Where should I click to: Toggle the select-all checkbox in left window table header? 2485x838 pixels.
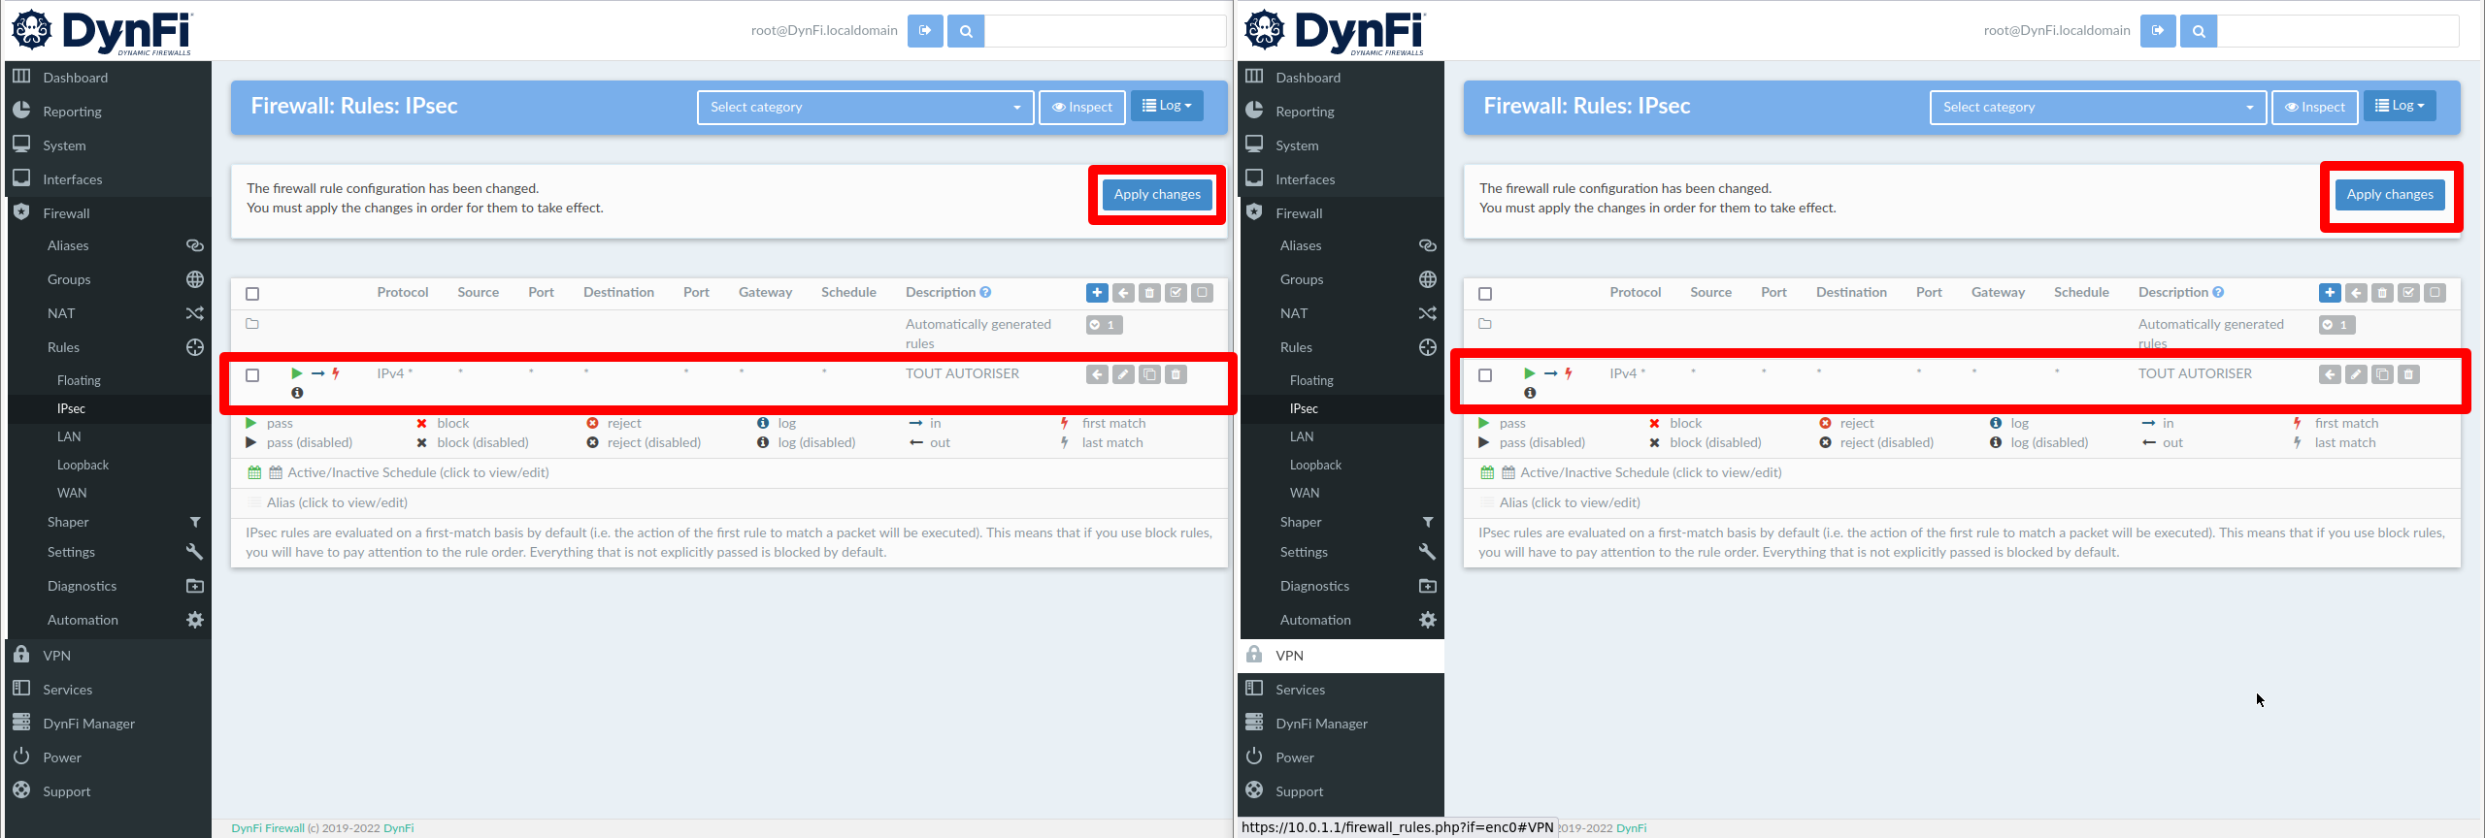pos(252,294)
